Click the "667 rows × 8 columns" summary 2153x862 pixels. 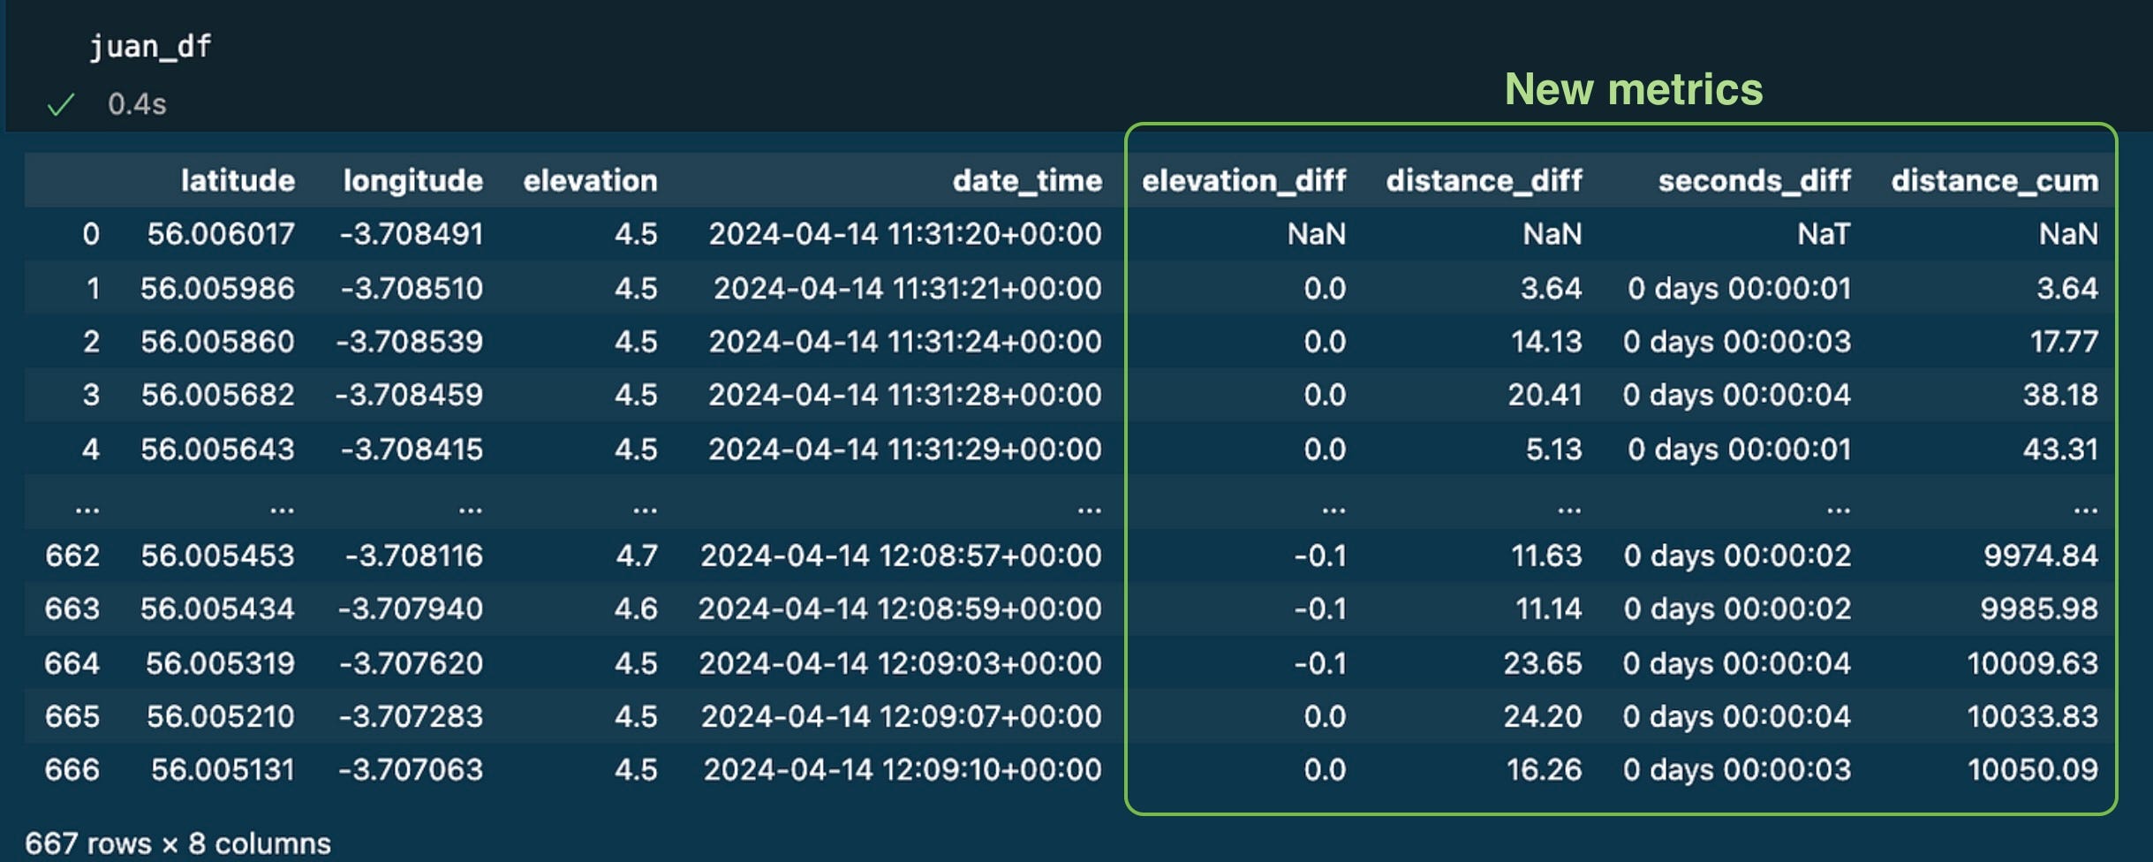click(178, 843)
